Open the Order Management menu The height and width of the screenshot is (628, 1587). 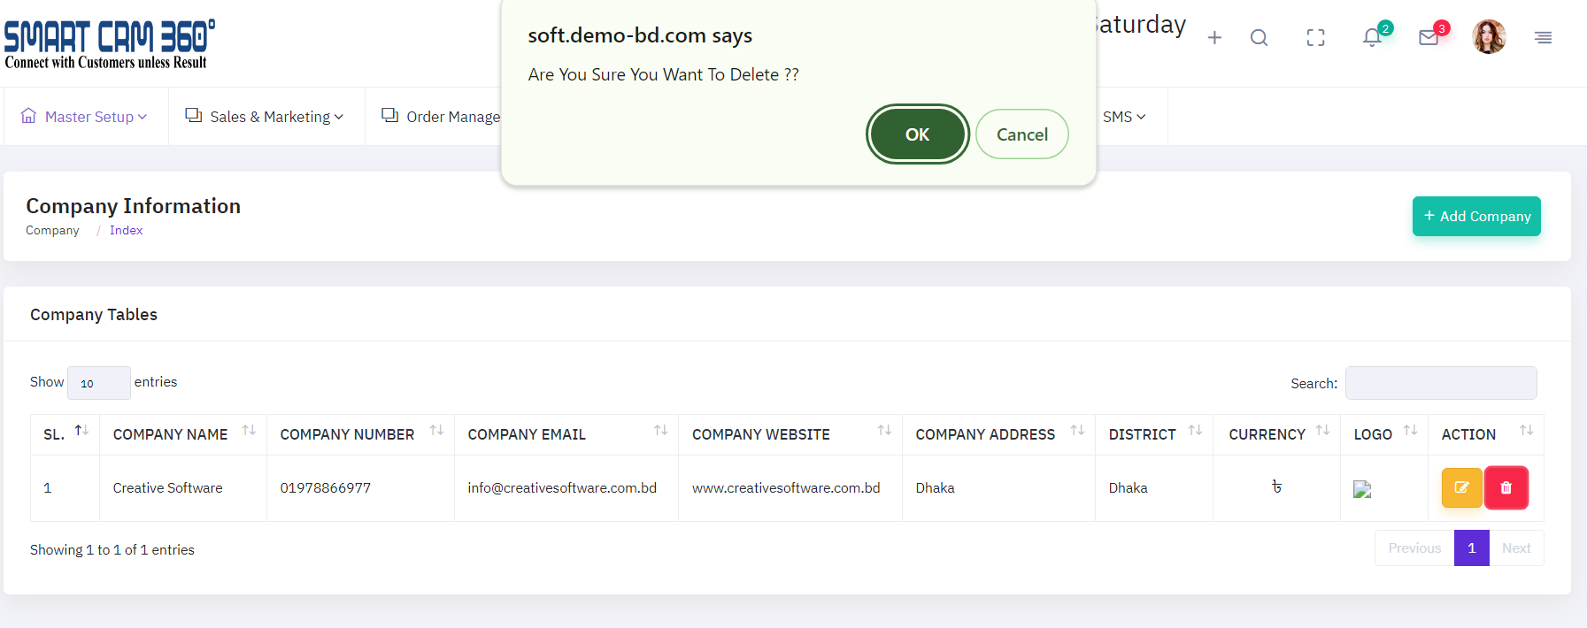441,117
